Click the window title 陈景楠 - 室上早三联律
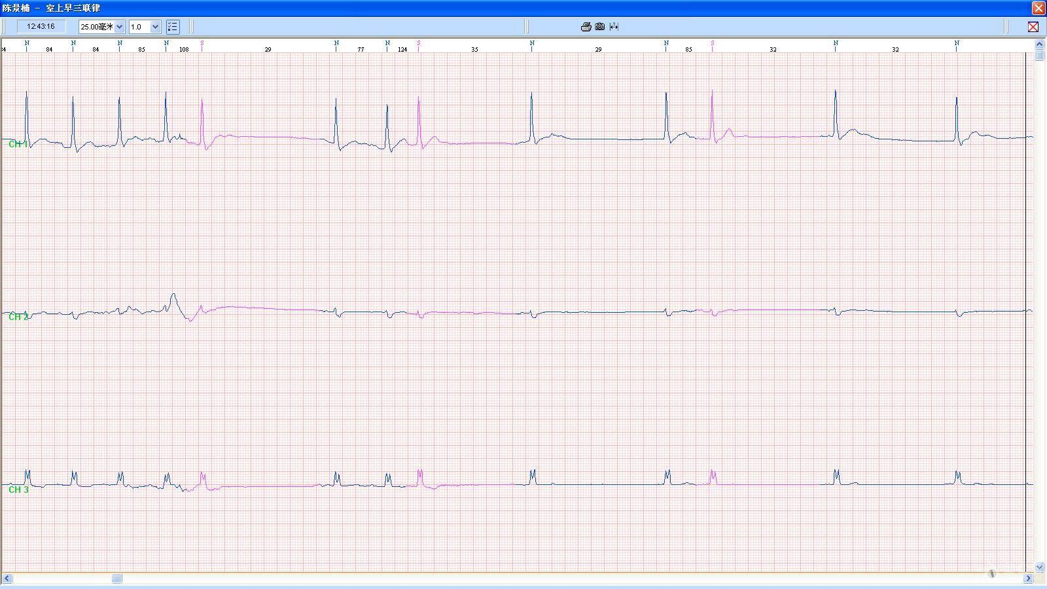The image size is (1047, 589). tap(51, 8)
